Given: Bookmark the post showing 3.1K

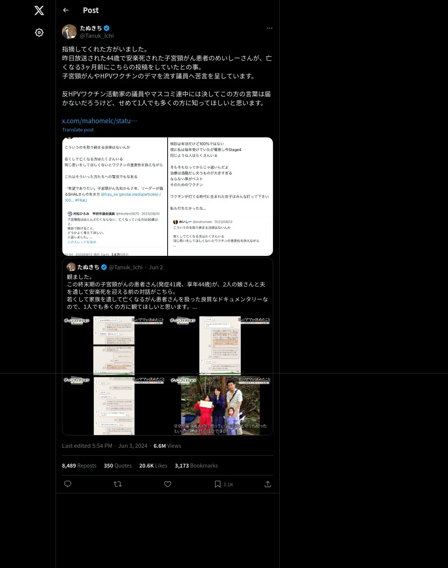Looking at the screenshot, I should pyautogui.click(x=224, y=484).
